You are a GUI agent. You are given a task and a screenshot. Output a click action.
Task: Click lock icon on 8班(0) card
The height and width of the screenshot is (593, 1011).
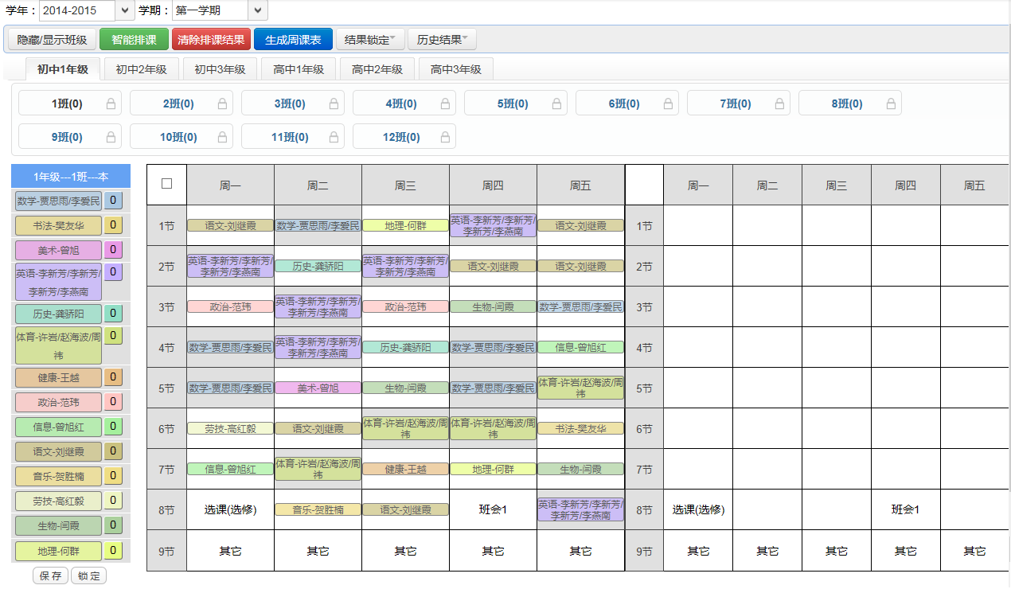tap(891, 103)
